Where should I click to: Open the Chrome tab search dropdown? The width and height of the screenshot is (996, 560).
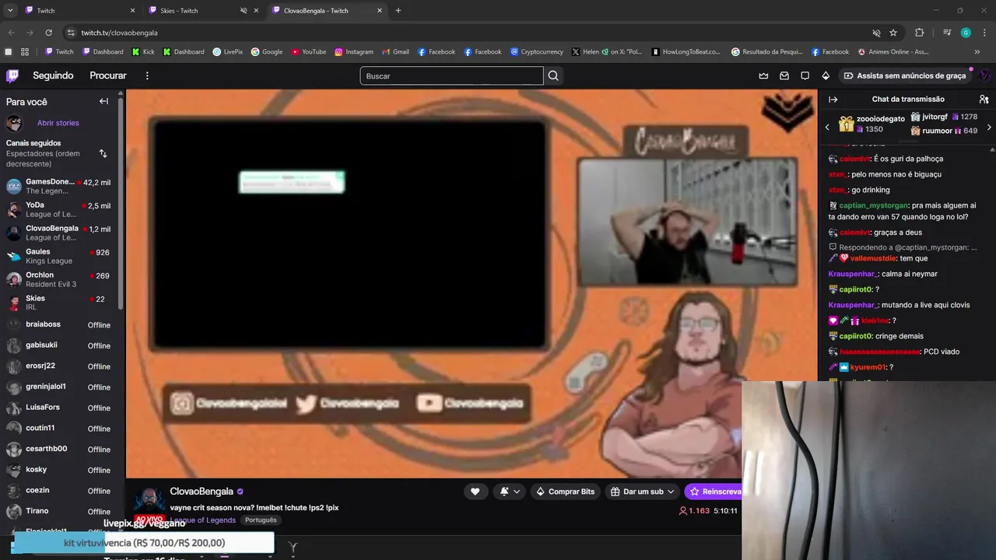(x=10, y=10)
